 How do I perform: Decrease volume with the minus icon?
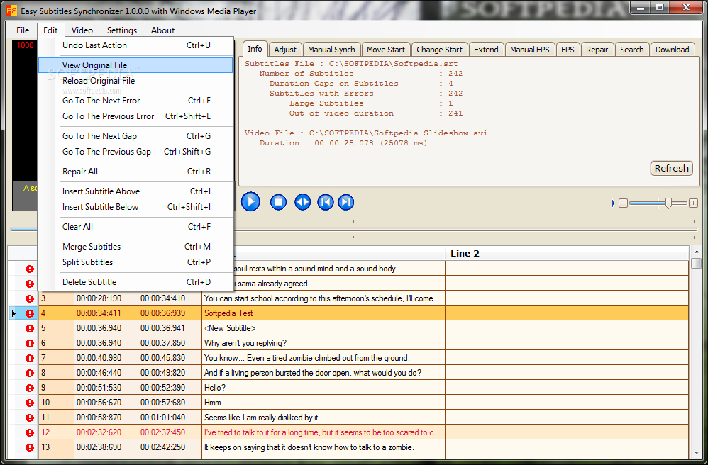coord(623,203)
